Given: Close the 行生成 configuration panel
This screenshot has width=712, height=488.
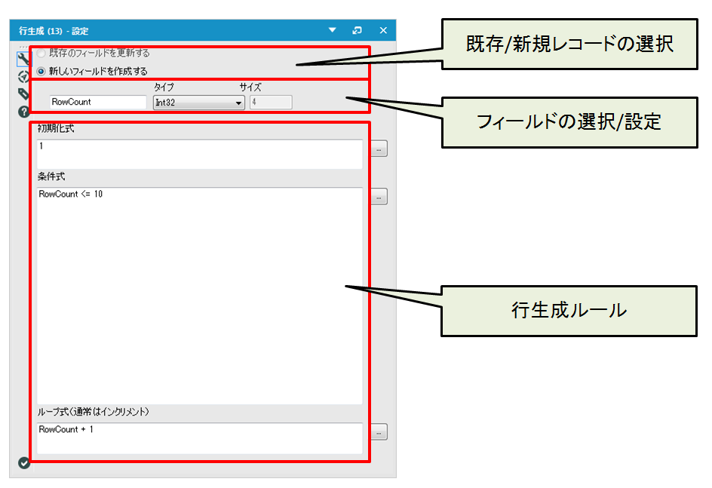Looking at the screenshot, I should pyautogui.click(x=383, y=30).
